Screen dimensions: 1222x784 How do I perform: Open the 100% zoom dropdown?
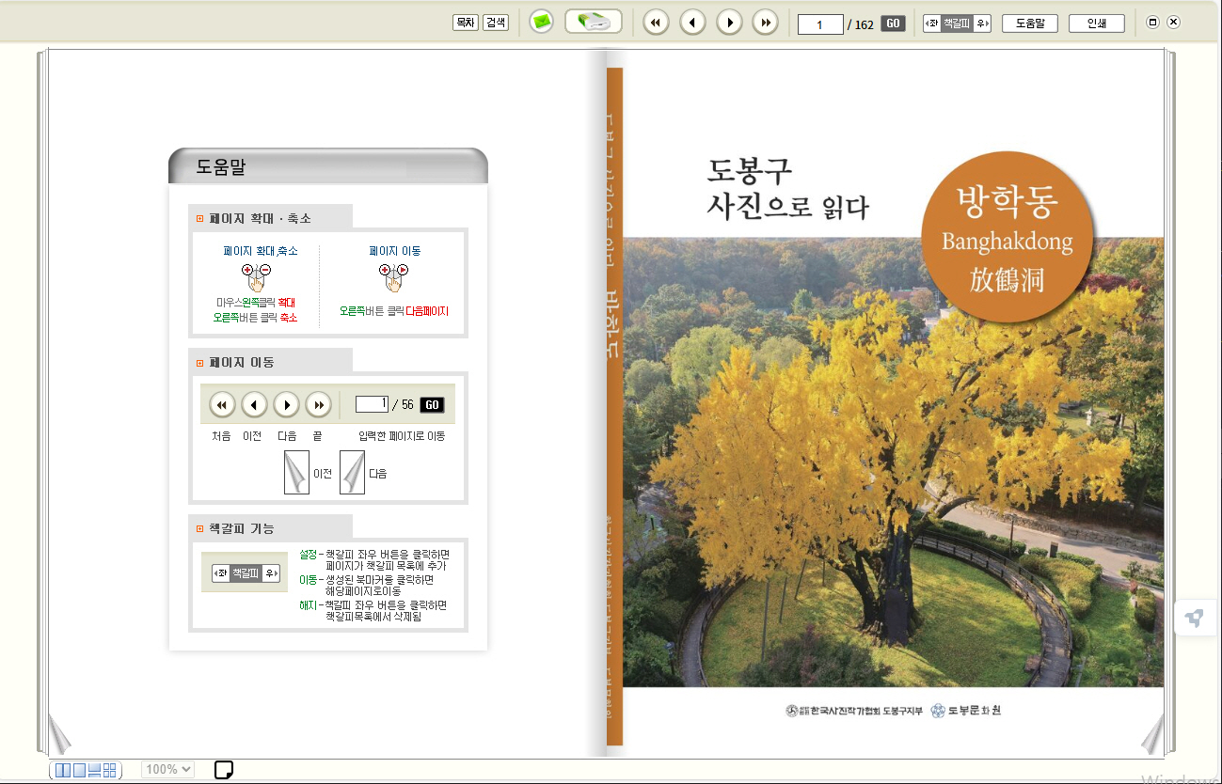point(167,769)
